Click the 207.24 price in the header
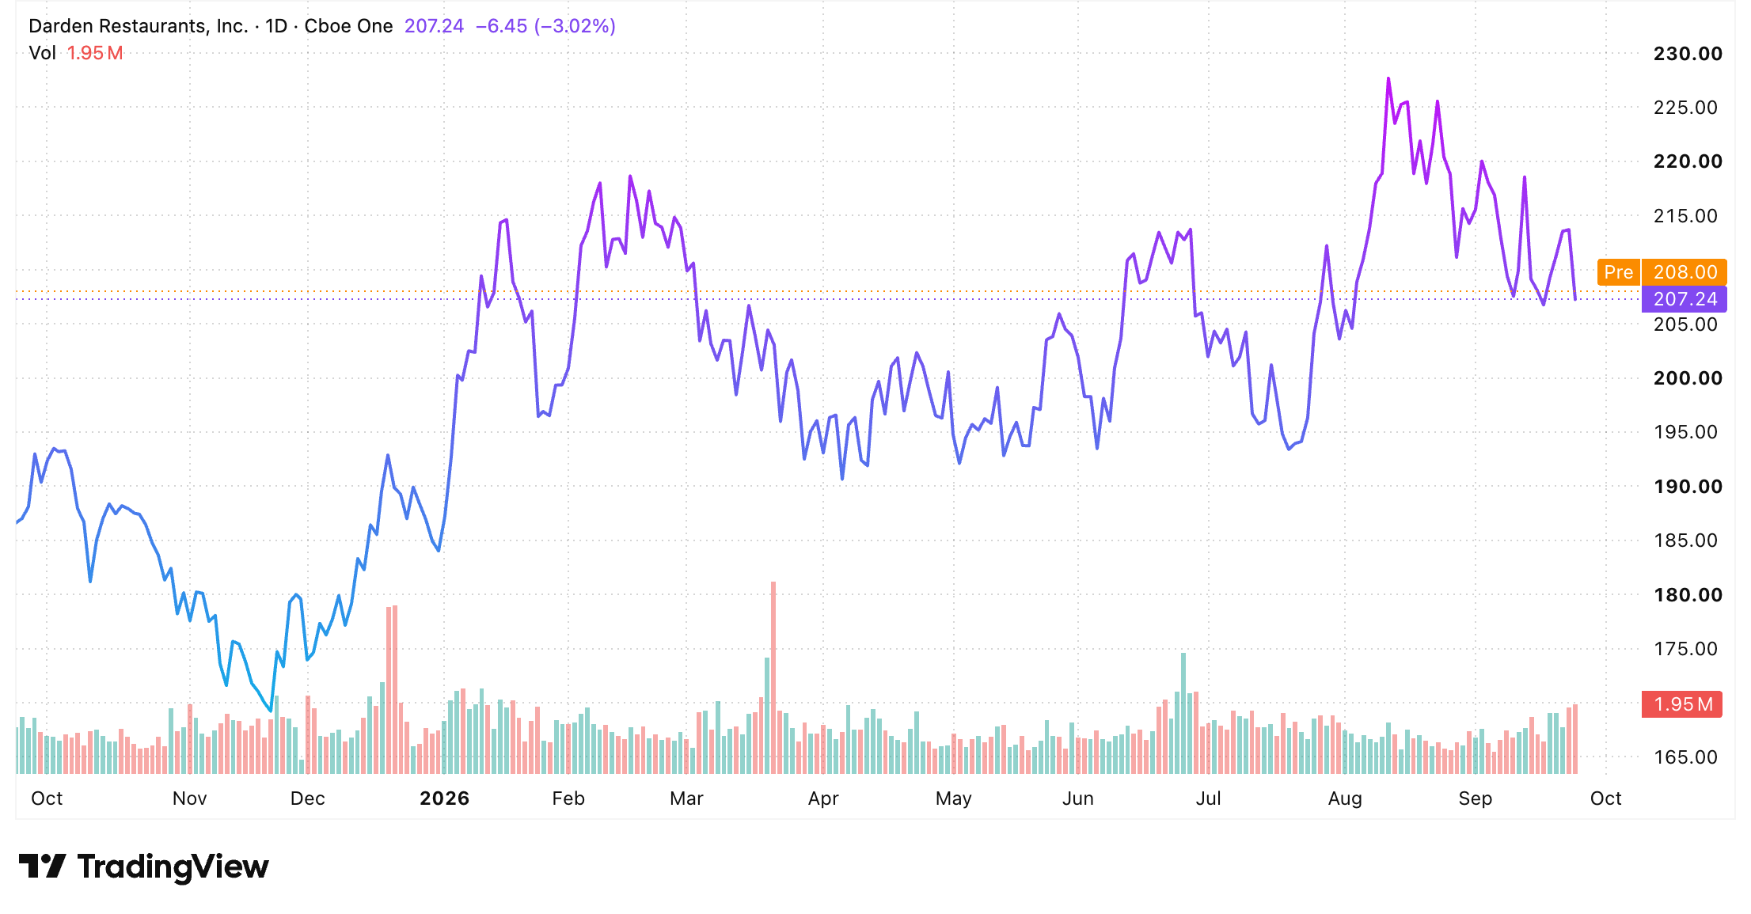The image size is (1751, 914). pyautogui.click(x=434, y=26)
